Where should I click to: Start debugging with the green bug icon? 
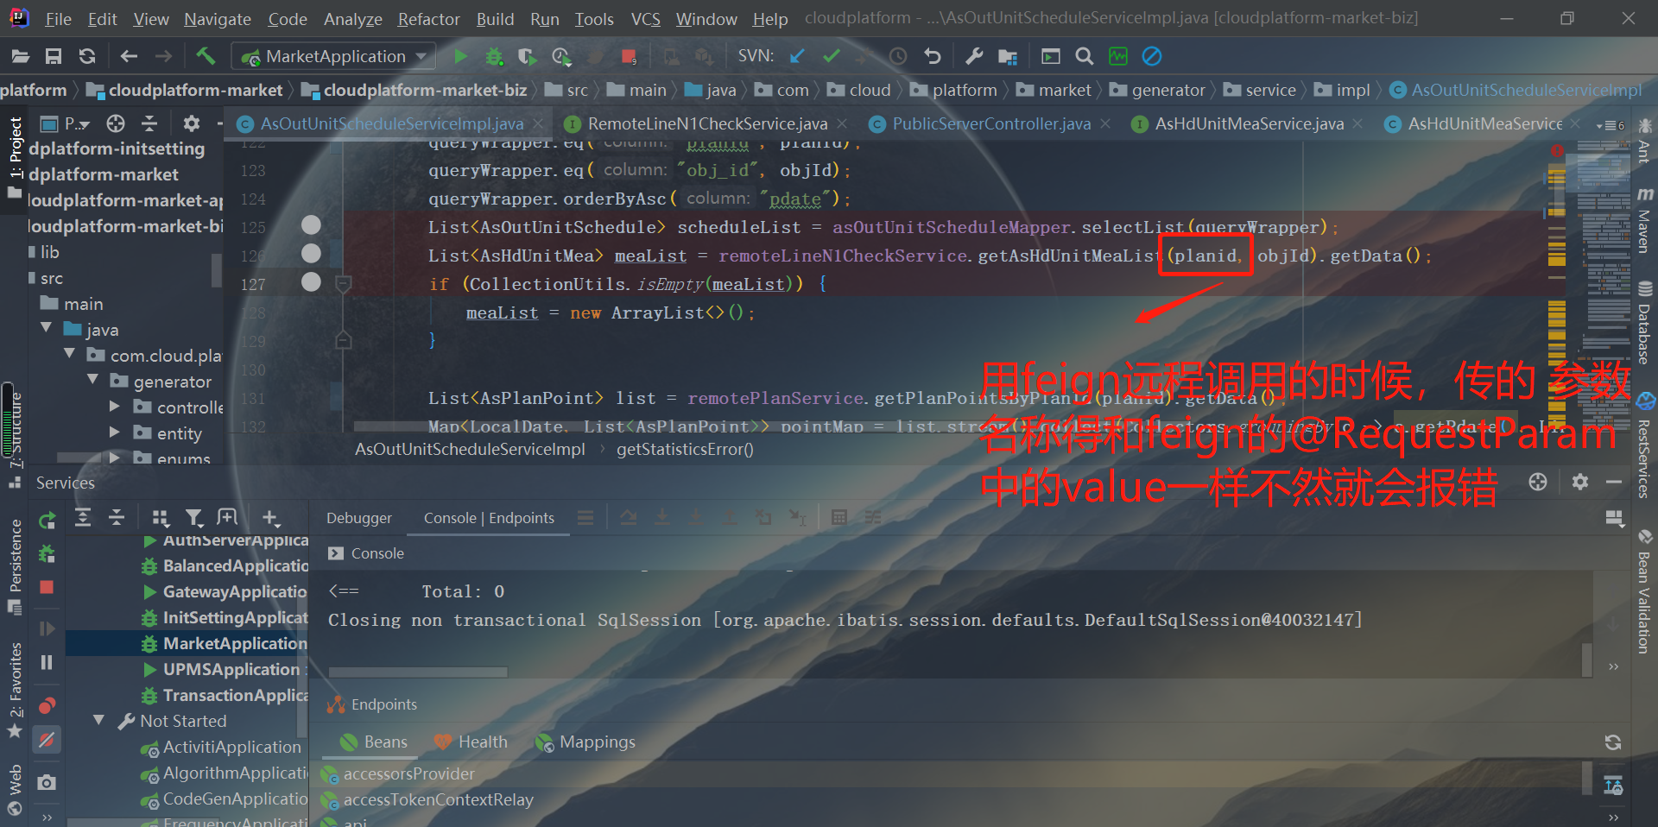(x=494, y=56)
